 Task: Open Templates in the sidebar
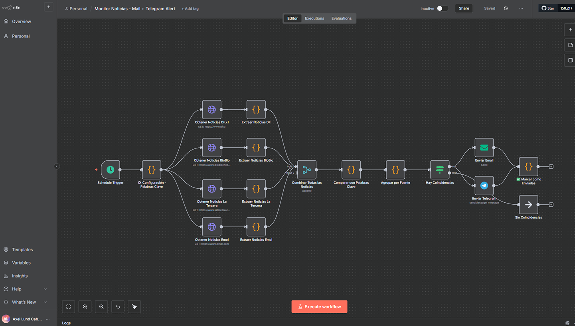pos(22,250)
